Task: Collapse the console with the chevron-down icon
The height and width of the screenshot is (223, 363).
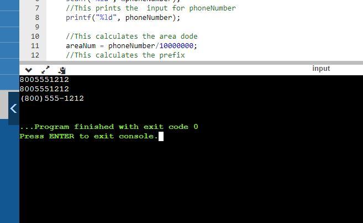Action: point(29,70)
